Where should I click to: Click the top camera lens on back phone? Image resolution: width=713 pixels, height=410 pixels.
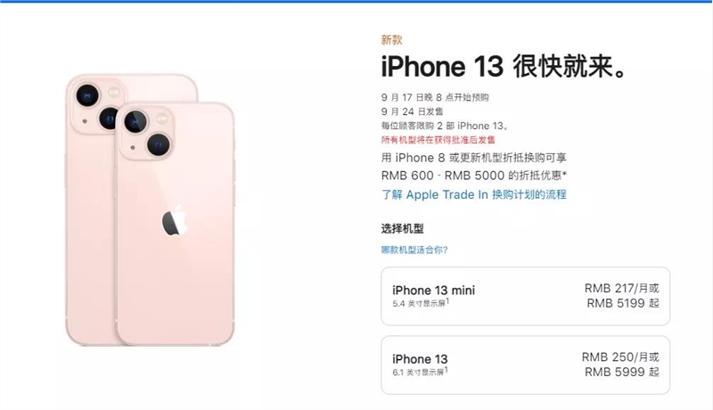(x=87, y=96)
